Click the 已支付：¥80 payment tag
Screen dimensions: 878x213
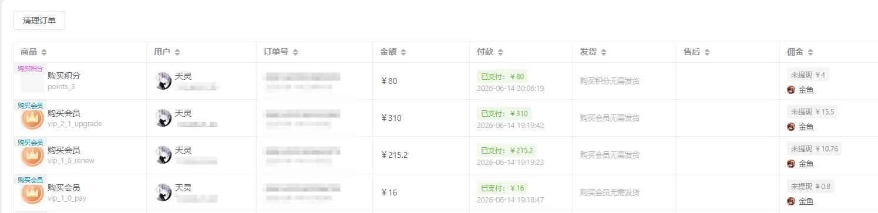click(502, 76)
